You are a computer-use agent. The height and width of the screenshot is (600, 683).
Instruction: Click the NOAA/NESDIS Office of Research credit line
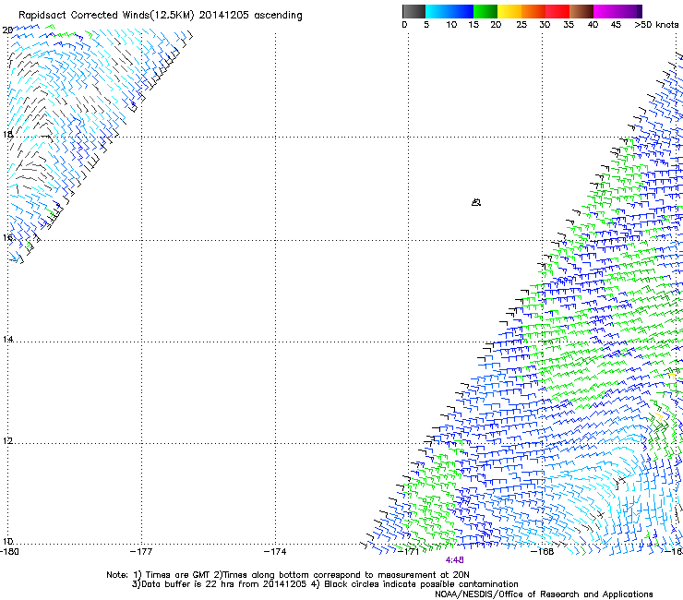click(x=544, y=594)
